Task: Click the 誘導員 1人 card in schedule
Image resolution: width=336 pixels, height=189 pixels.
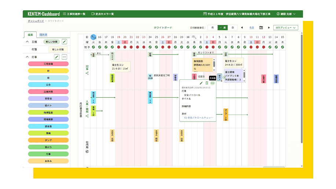Action: tap(93, 97)
